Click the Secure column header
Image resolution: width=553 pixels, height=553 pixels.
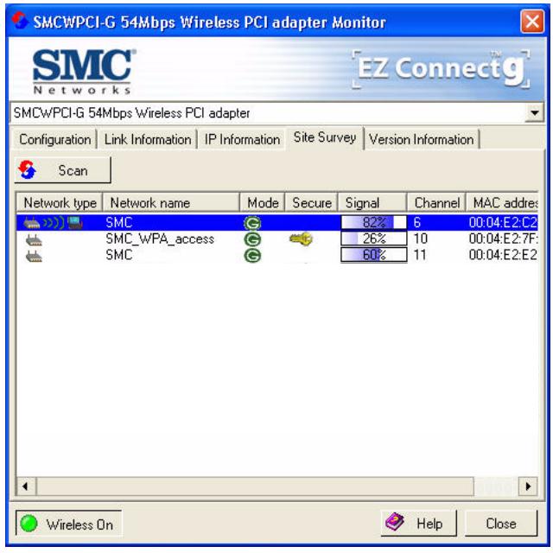(311, 203)
